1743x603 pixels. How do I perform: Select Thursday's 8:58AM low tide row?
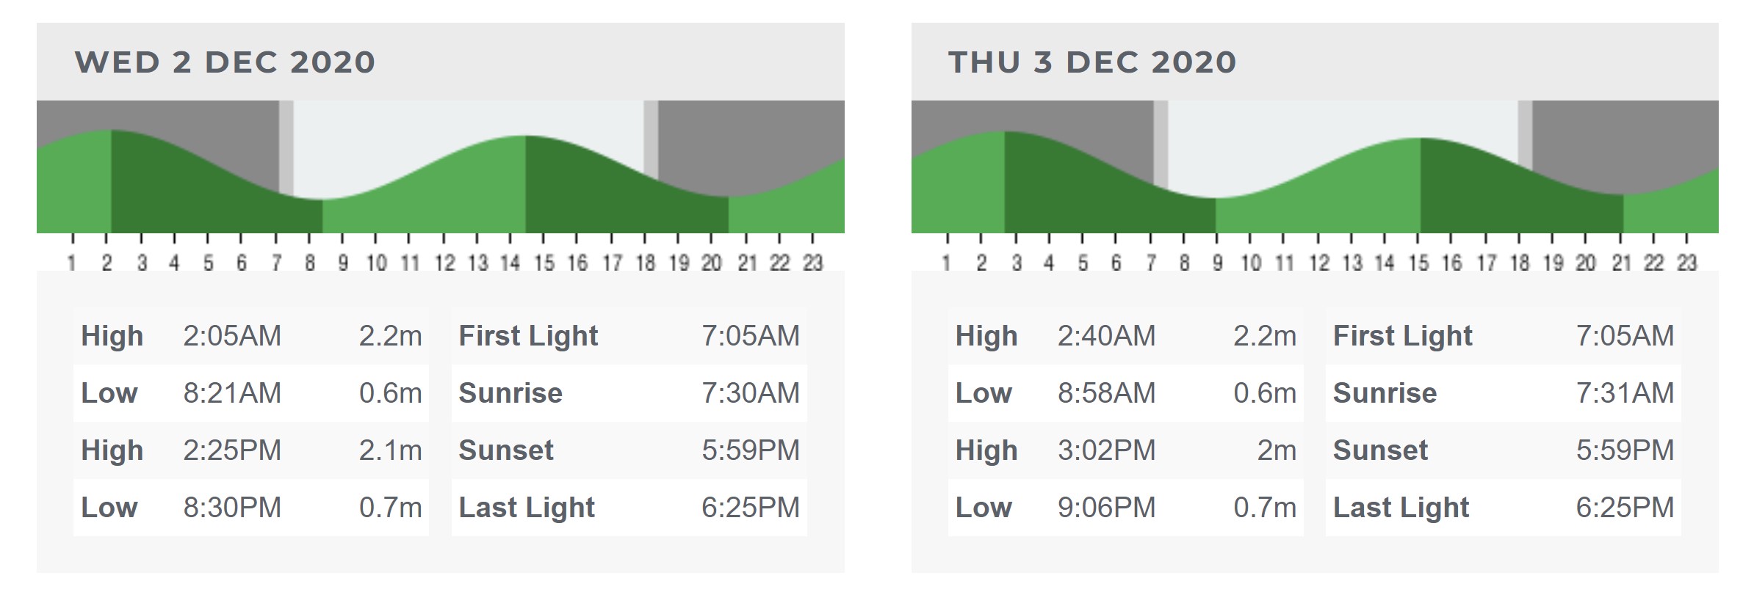[x=1125, y=393]
